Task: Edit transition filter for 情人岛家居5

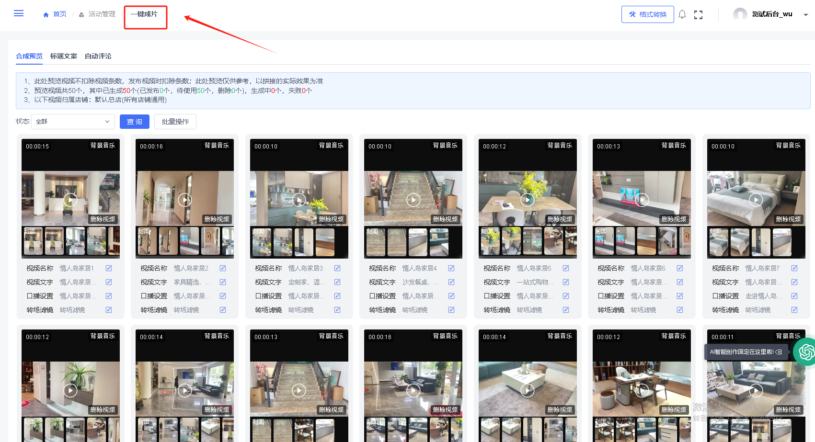Action: point(566,310)
